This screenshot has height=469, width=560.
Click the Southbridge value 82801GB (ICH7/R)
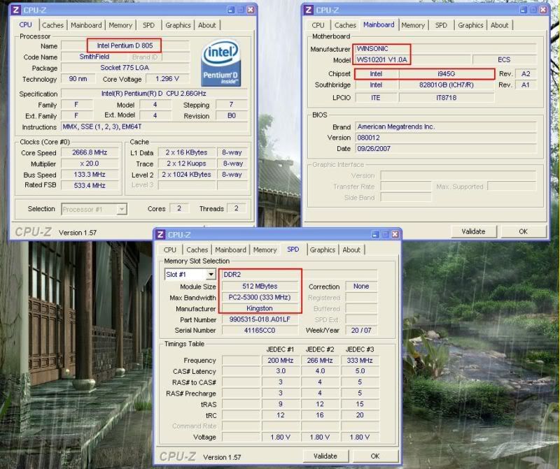pyautogui.click(x=447, y=85)
